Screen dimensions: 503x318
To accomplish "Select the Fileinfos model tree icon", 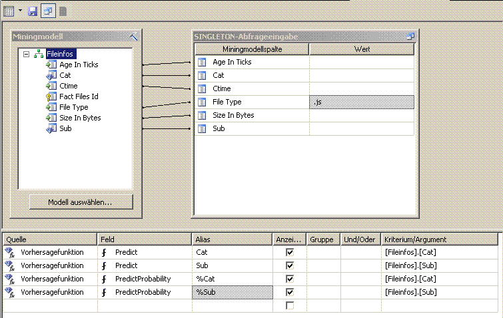I will (x=39, y=54).
